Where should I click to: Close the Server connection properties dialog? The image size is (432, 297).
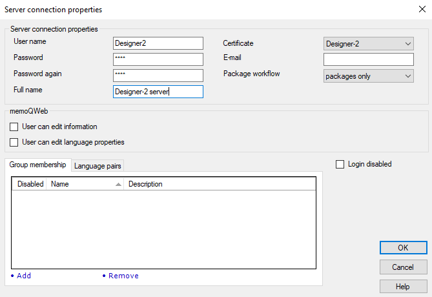pos(421,10)
